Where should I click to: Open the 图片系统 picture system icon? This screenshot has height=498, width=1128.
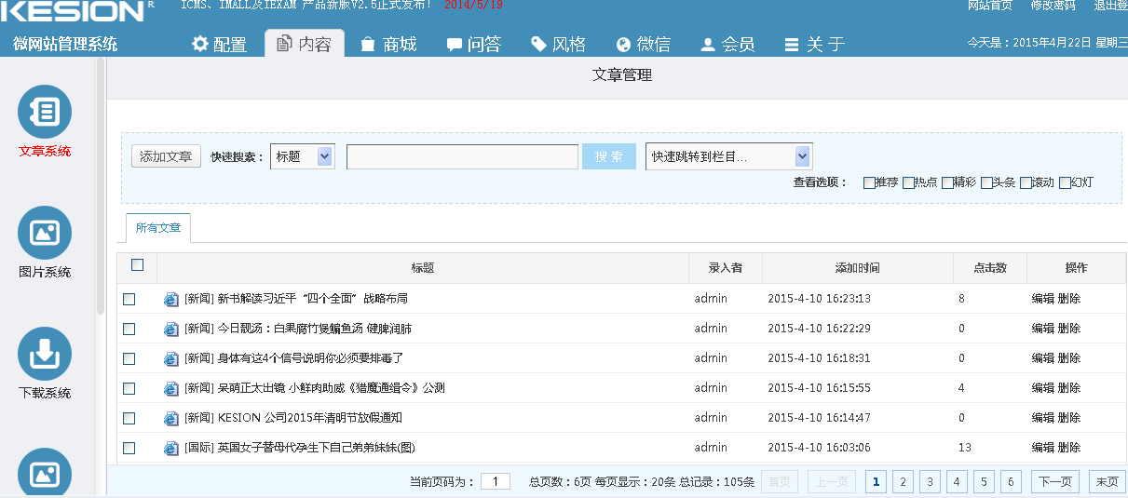45,233
